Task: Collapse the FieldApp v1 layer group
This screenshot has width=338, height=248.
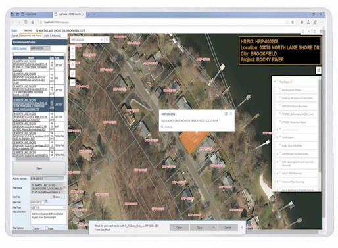Action: (x=275, y=82)
